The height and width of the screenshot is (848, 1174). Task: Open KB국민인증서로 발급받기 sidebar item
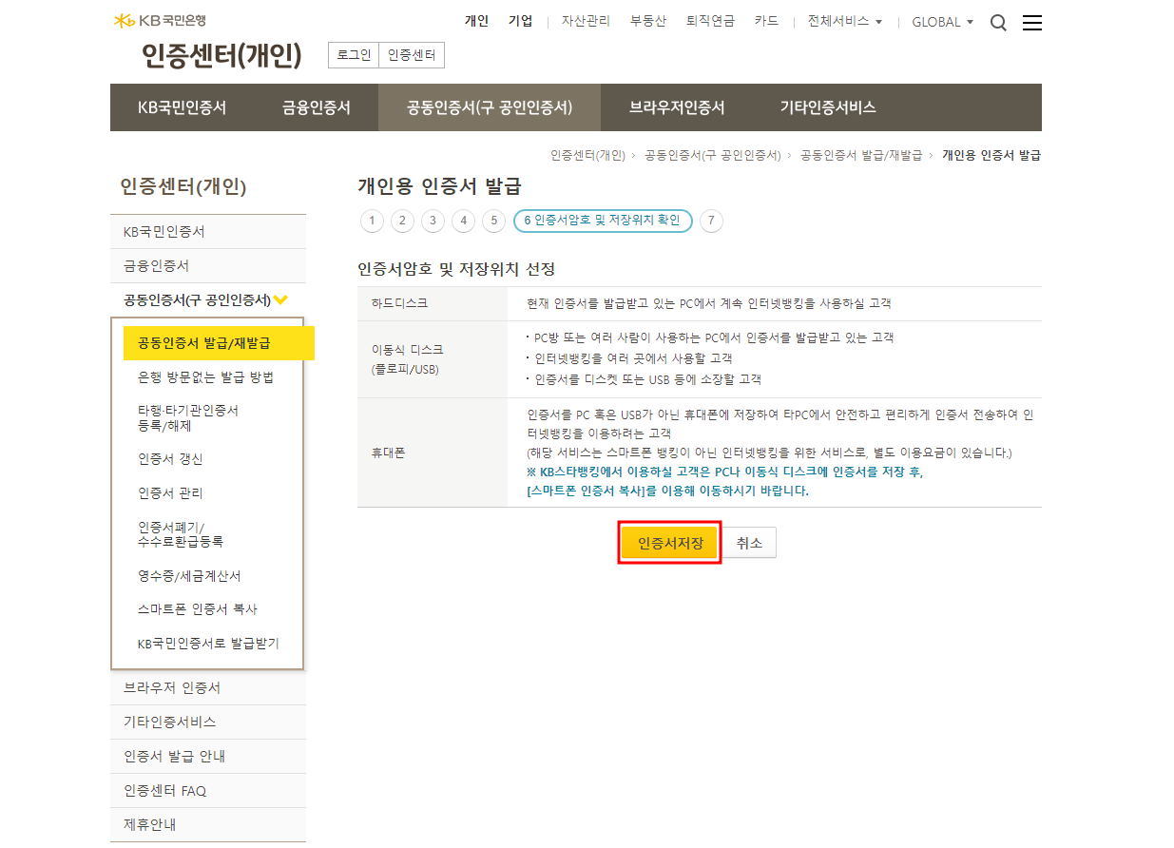click(208, 644)
